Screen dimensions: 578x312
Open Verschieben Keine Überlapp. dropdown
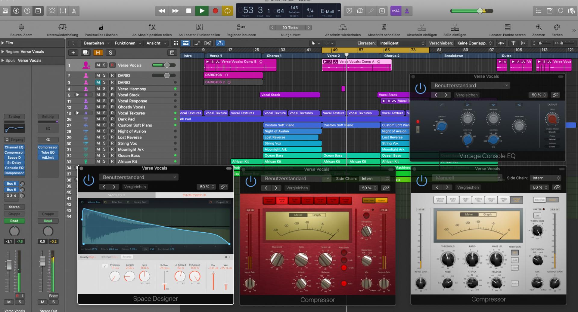coord(474,43)
